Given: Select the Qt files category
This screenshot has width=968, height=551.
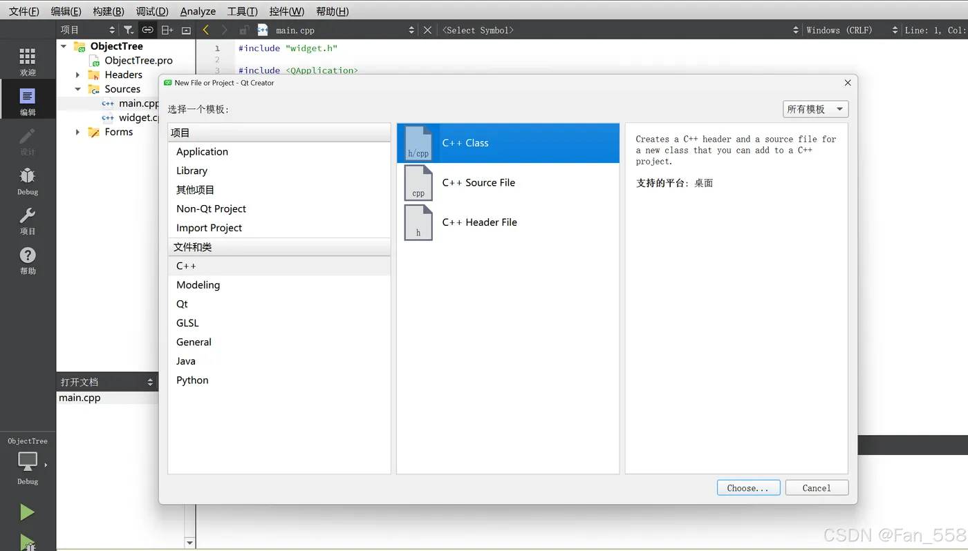Looking at the screenshot, I should [x=279, y=304].
